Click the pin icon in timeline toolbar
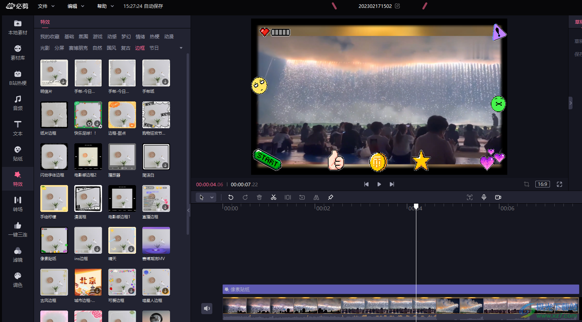This screenshot has height=322, width=582. 331,197
